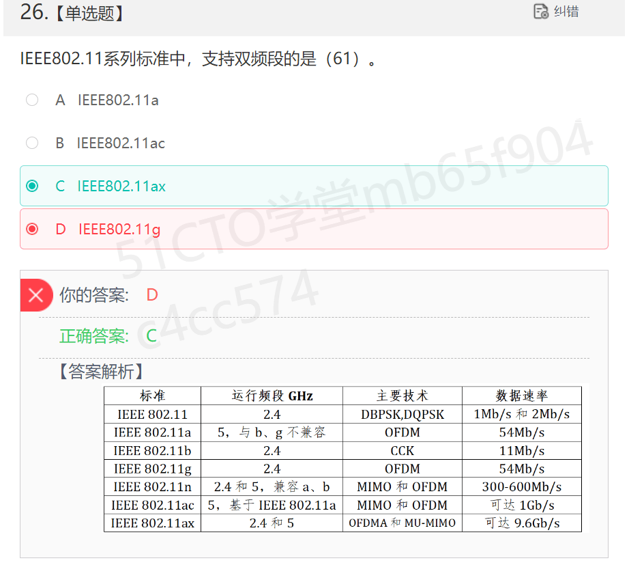This screenshot has width=629, height=565.
Task: Click the 你的答案 D letter
Action: [x=152, y=295]
